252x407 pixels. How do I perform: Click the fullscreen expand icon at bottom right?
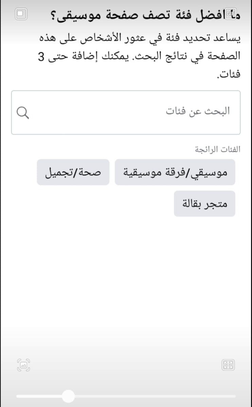click(228, 365)
